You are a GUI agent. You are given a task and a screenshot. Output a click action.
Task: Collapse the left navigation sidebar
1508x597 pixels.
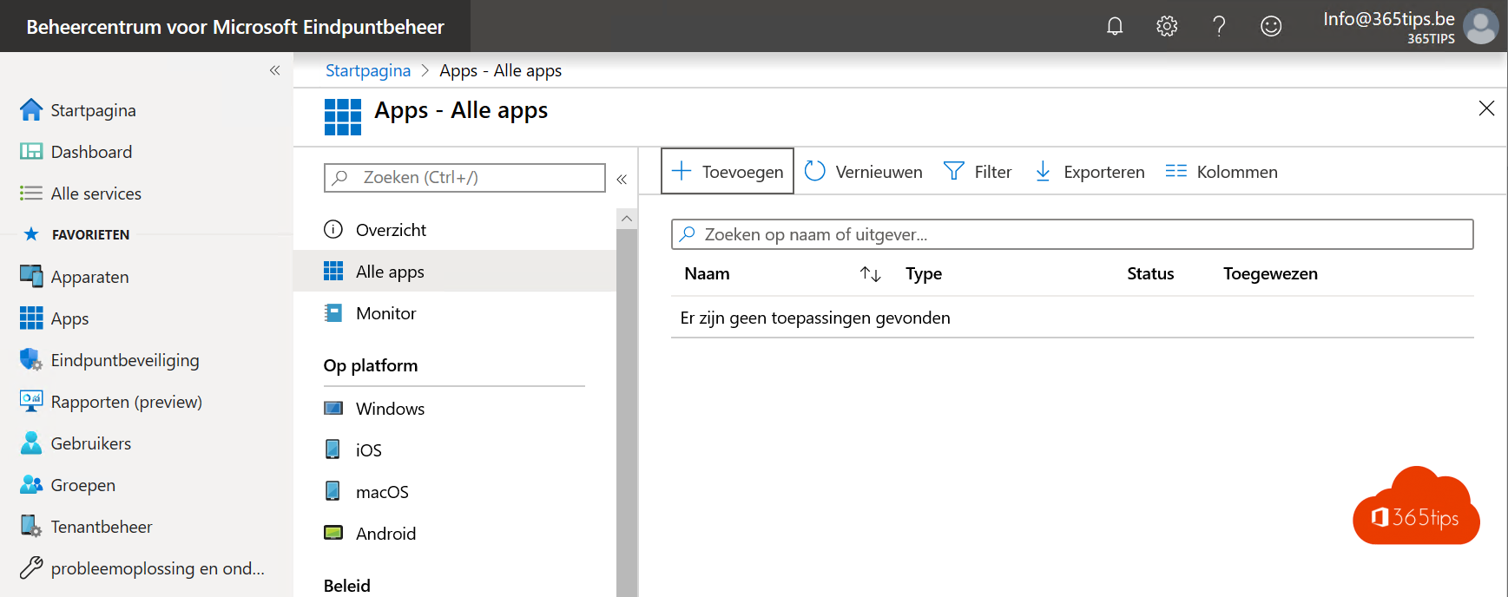pyautogui.click(x=274, y=70)
